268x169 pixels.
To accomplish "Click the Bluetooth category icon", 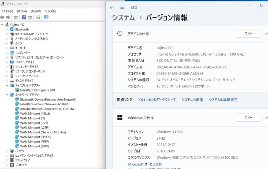I will 12,29.
